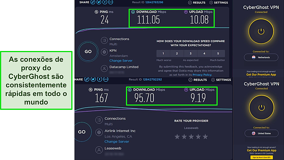This screenshot has width=284, height=160.
Task: Give Leaseweb four star rating
Action: [198, 137]
